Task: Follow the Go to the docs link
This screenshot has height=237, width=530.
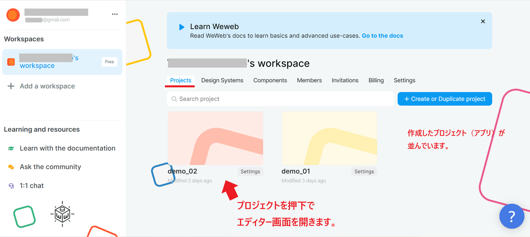Action: tap(382, 36)
